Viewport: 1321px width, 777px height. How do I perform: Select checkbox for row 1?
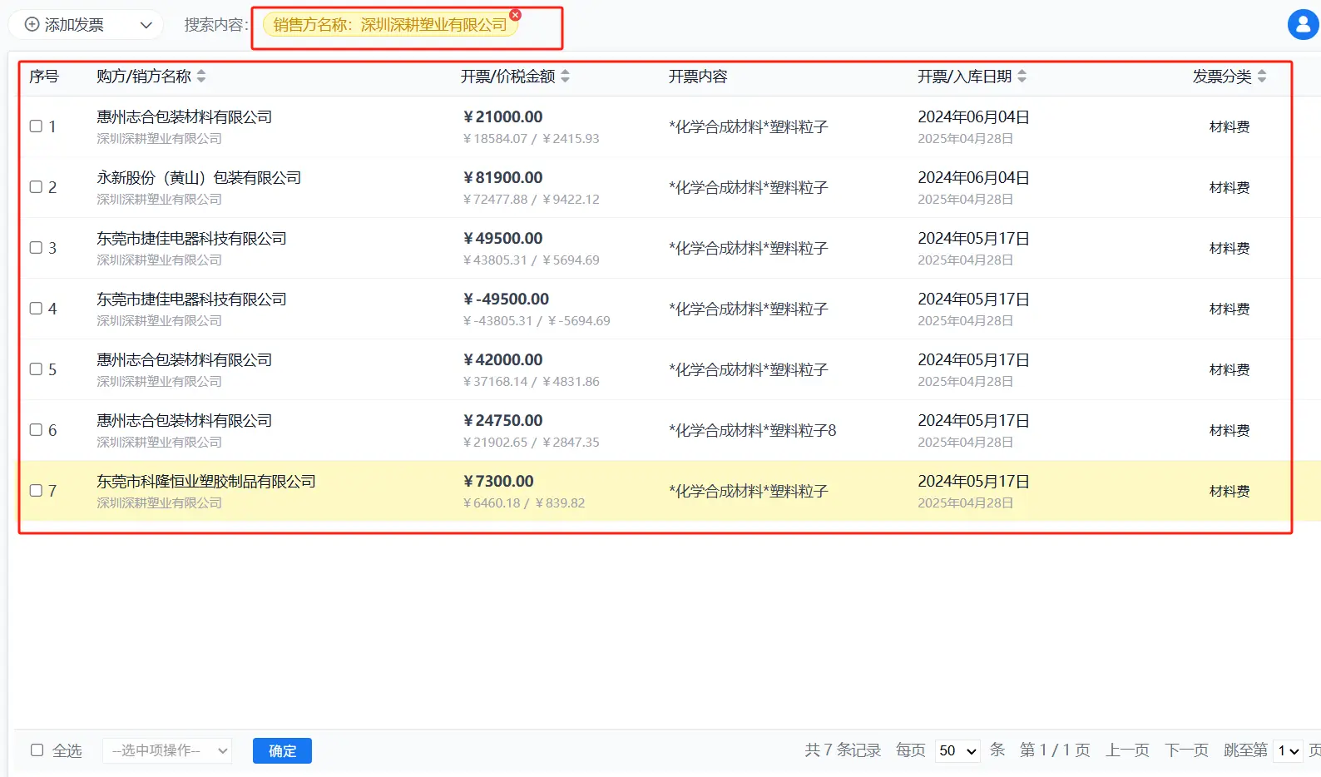(36, 126)
